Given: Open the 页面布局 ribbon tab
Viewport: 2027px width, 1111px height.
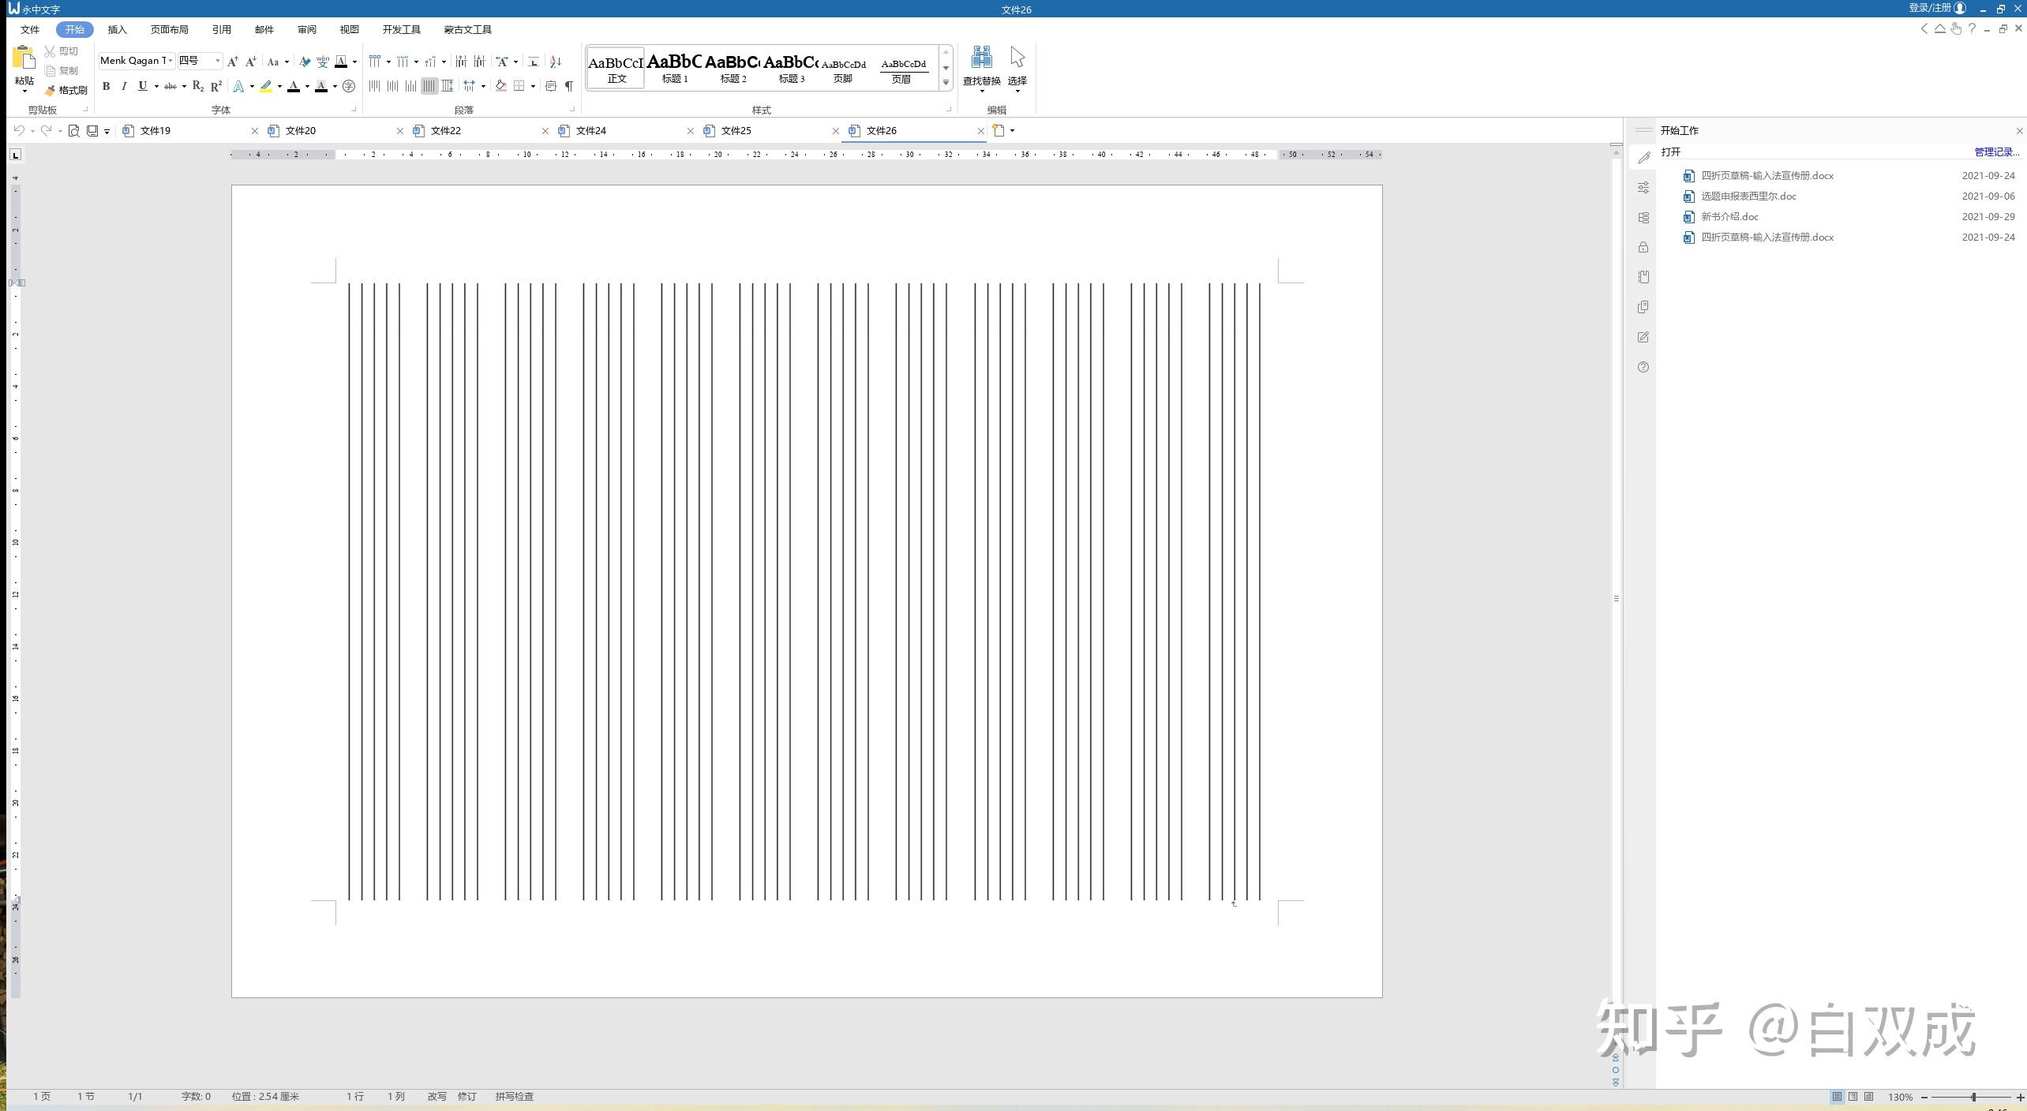Looking at the screenshot, I should [x=169, y=30].
